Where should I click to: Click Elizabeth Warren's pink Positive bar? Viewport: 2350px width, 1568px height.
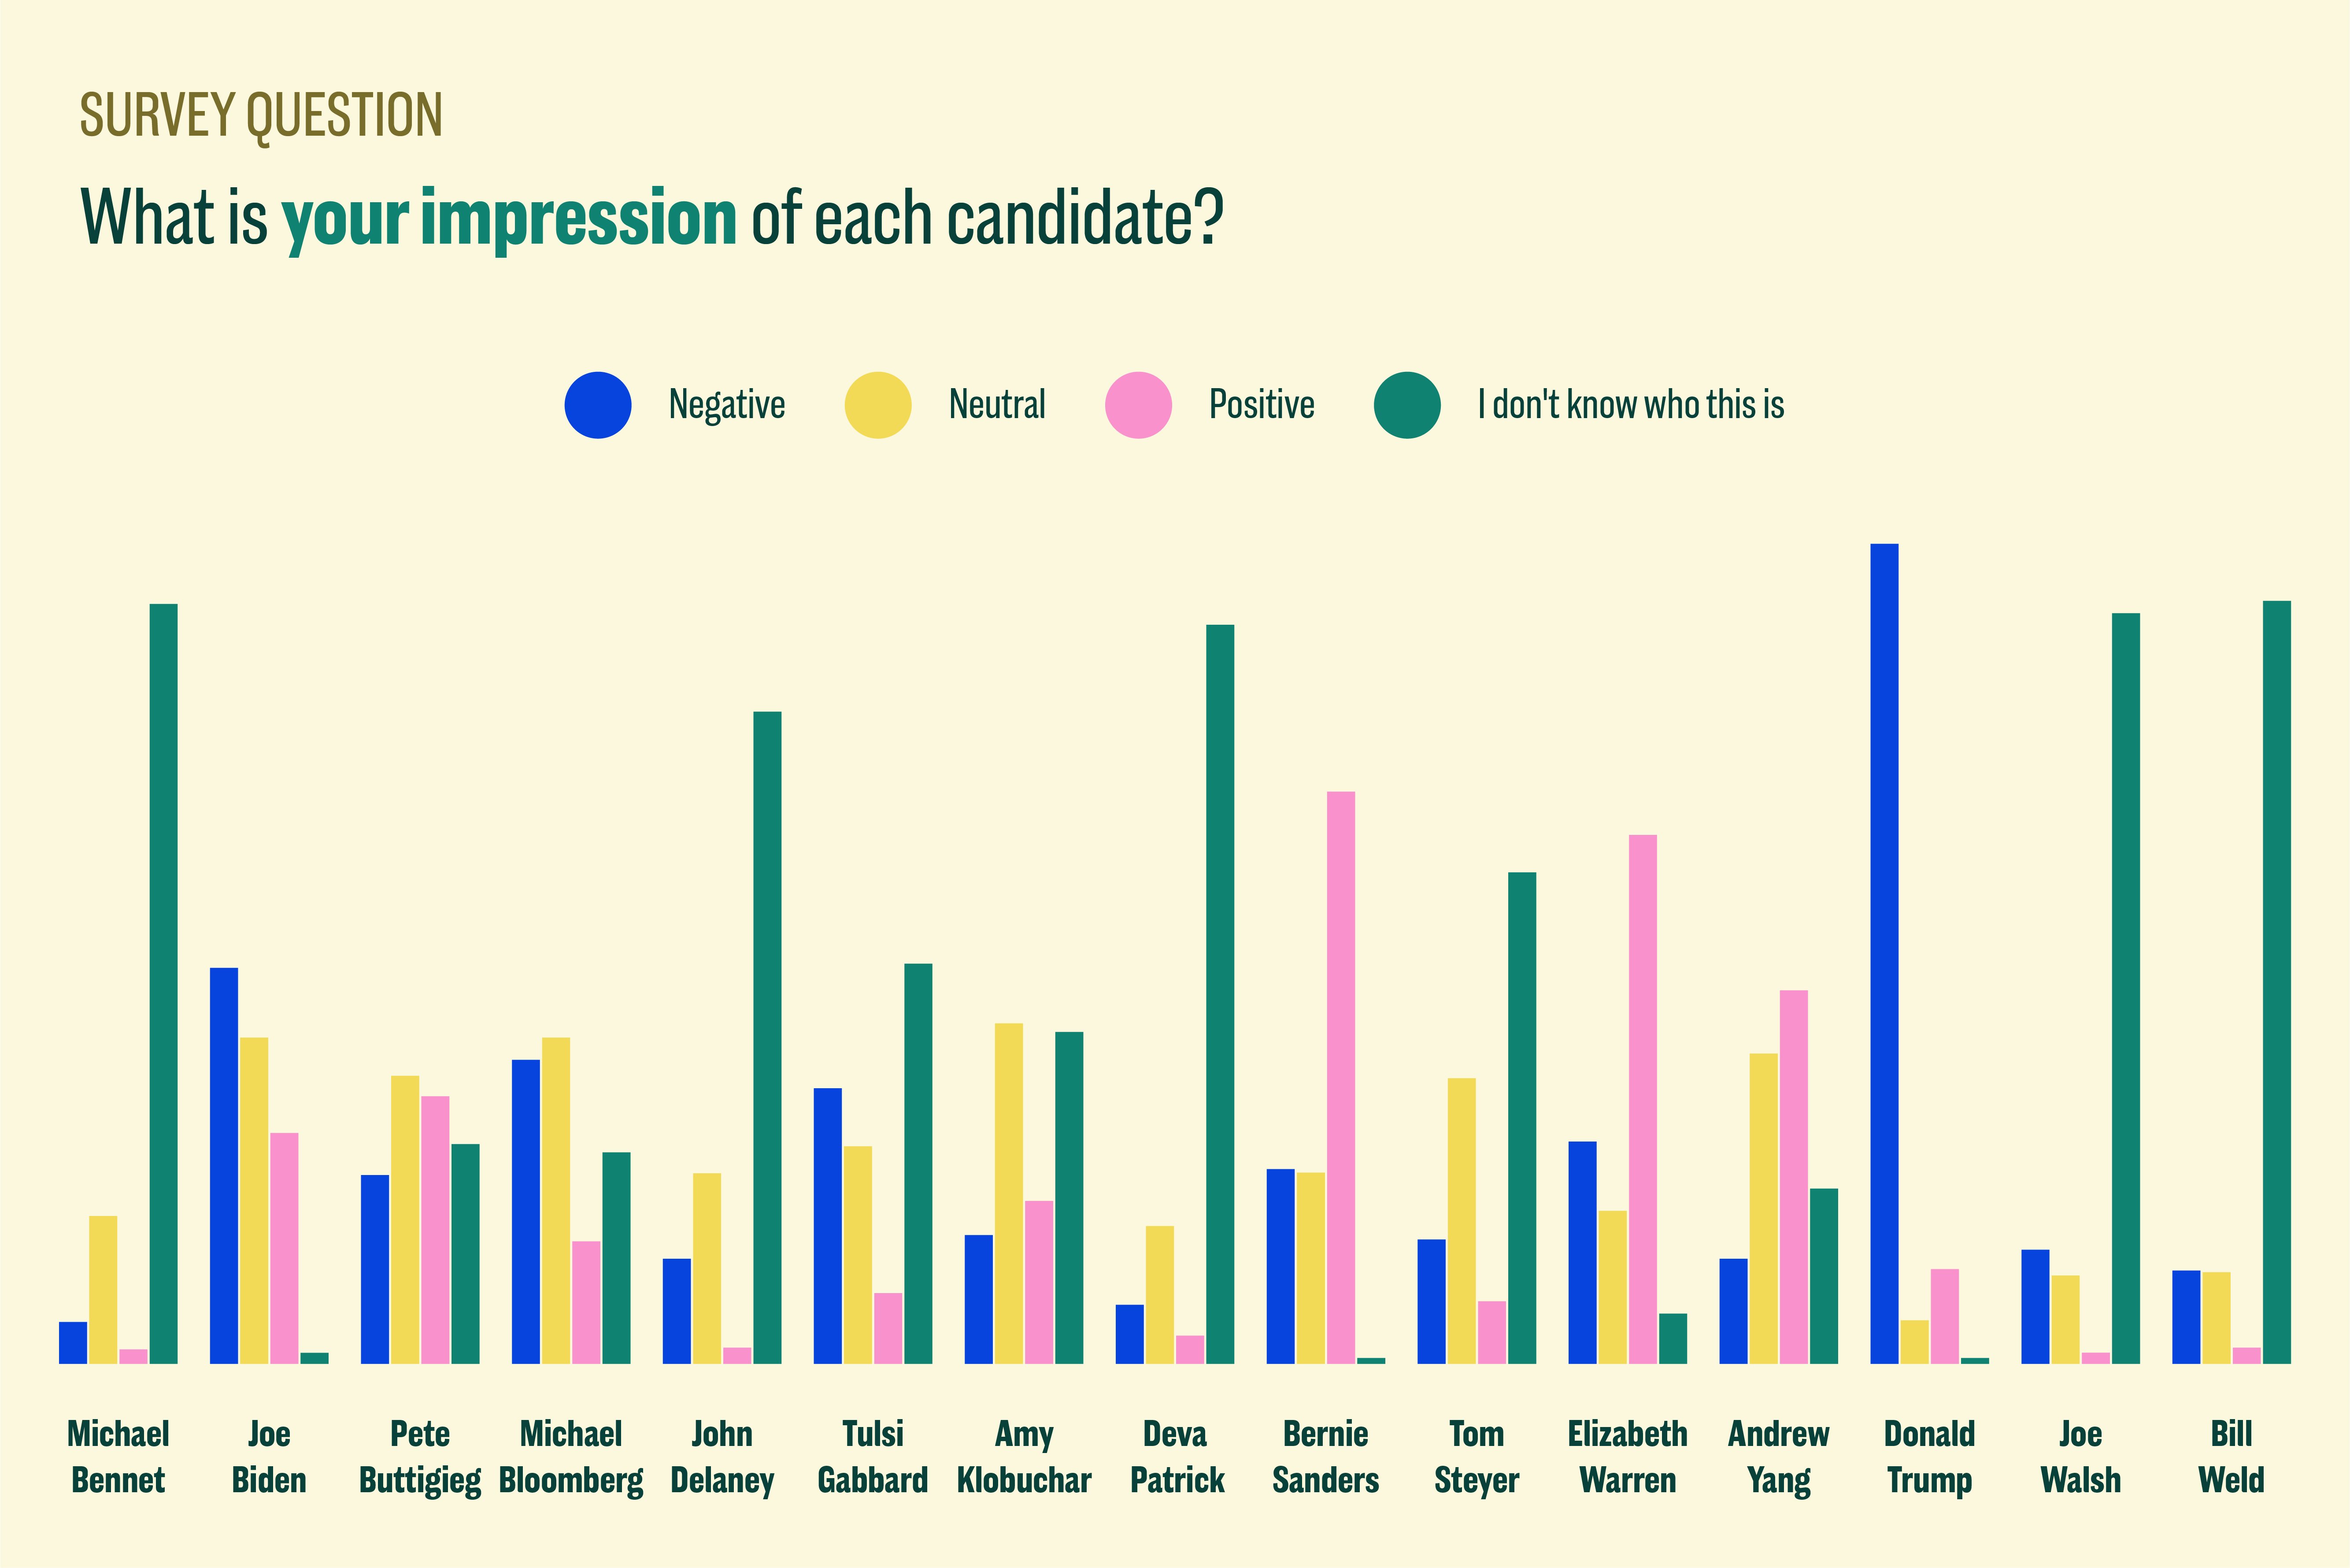point(1642,1098)
